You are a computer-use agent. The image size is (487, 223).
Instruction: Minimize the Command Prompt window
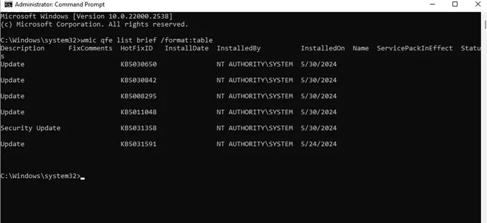point(432,4)
